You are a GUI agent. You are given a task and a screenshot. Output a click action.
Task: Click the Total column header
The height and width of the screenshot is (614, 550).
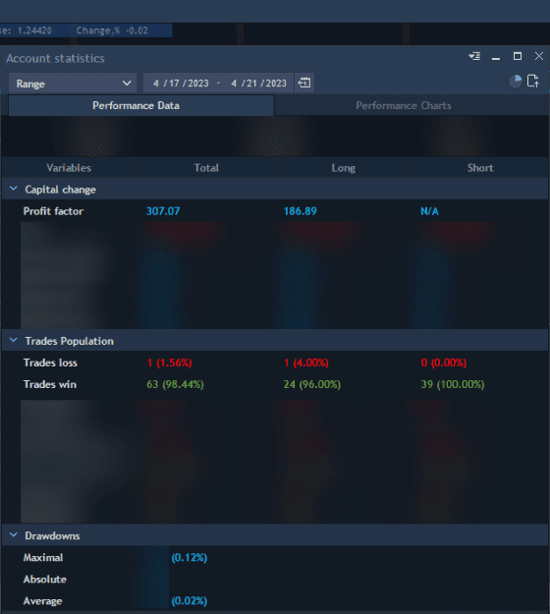pos(206,168)
